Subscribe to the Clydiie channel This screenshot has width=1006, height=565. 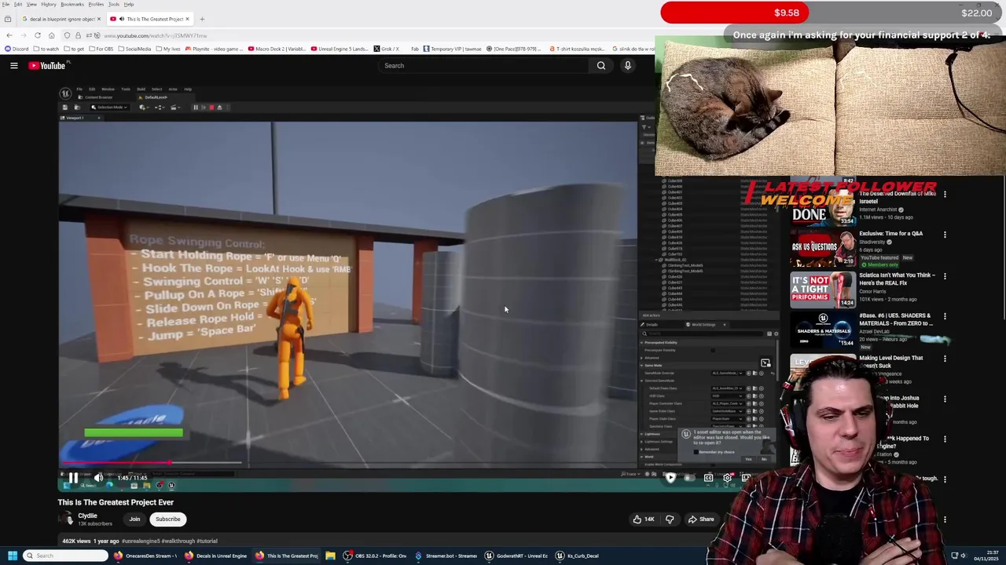coord(167,519)
